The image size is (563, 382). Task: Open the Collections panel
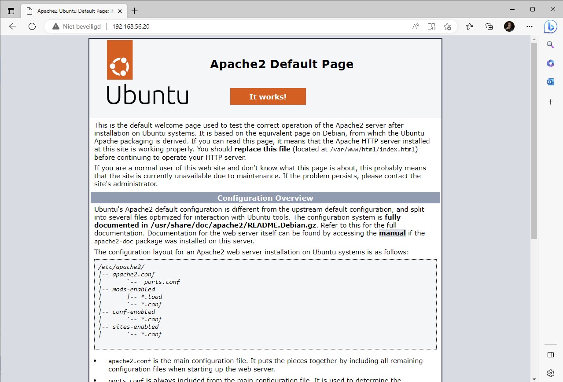point(489,26)
